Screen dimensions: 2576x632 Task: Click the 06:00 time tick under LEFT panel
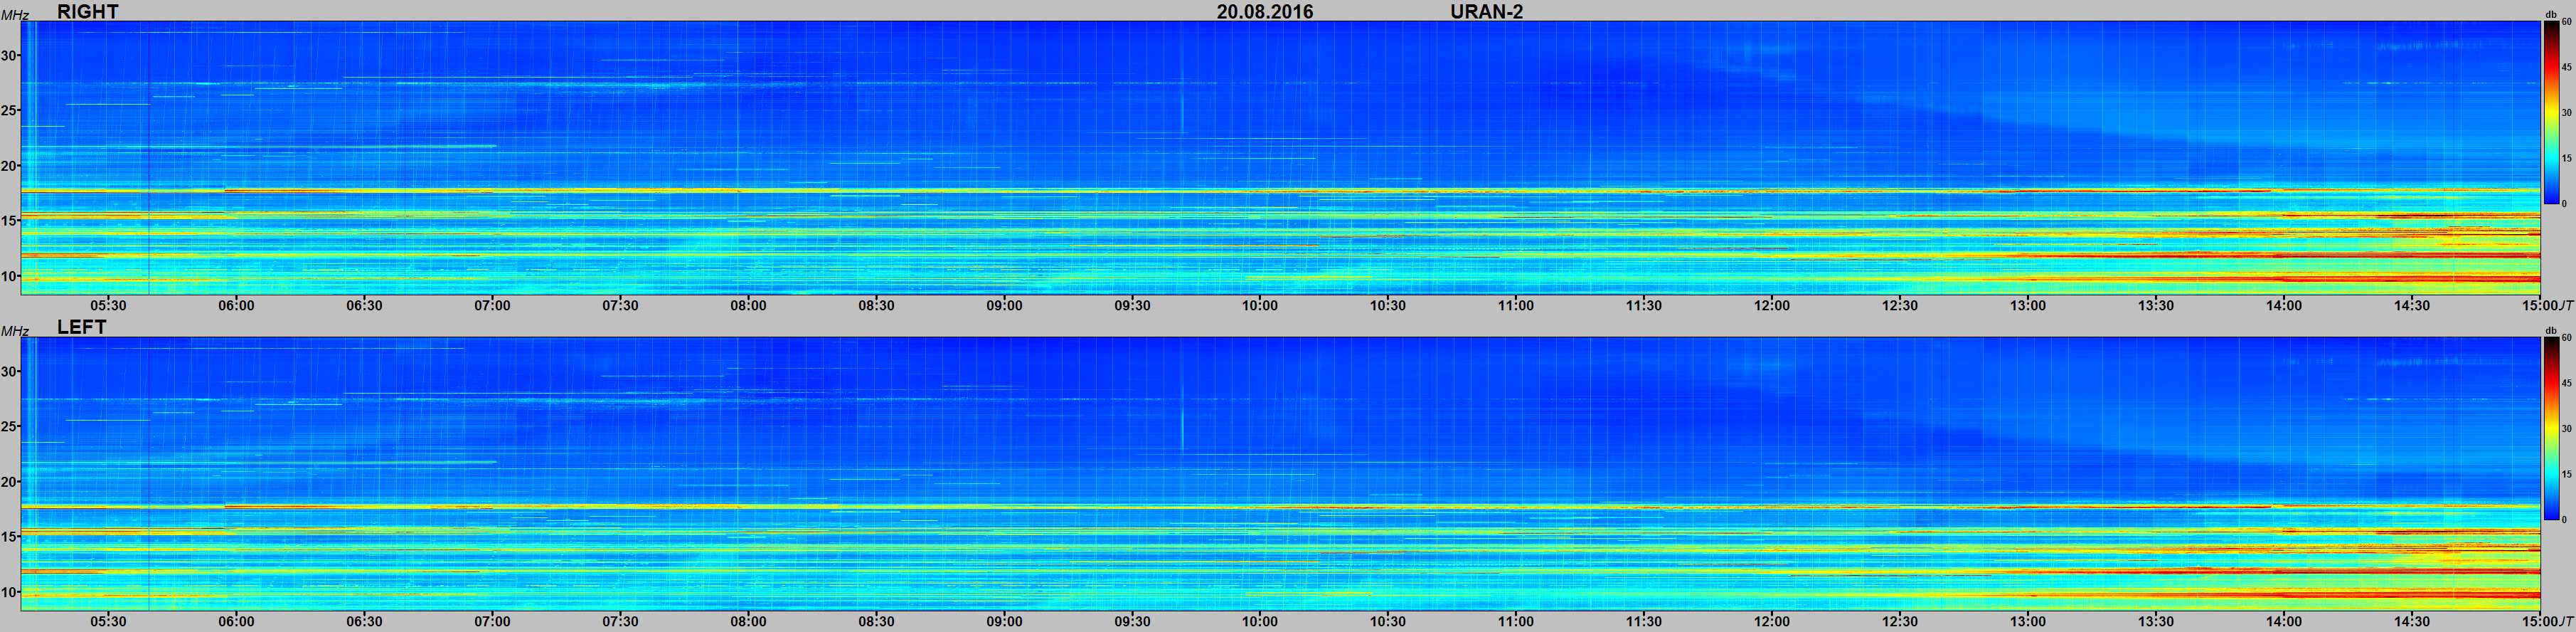[x=236, y=621]
